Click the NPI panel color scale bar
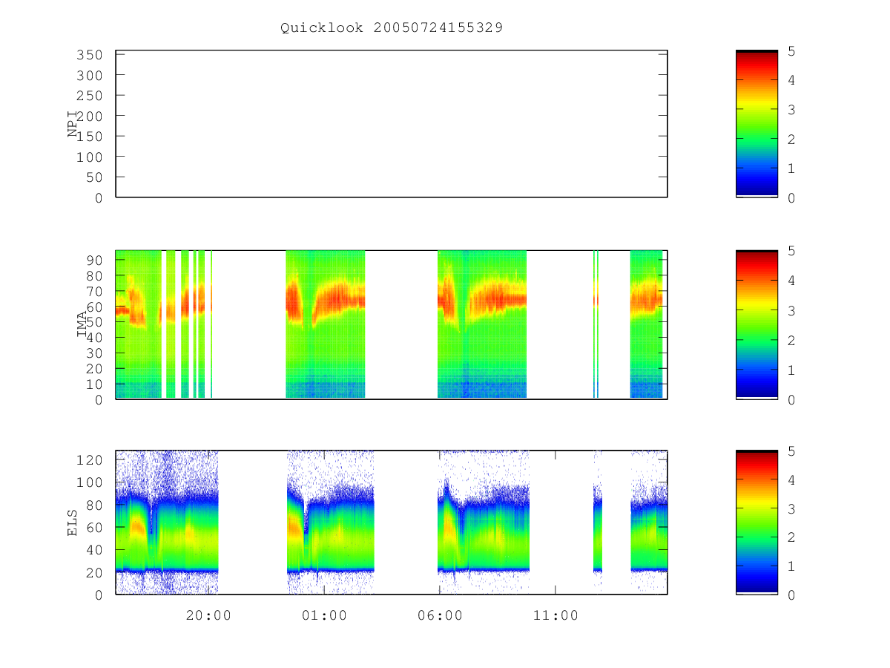This screenshot has height=668, width=890. (756, 123)
